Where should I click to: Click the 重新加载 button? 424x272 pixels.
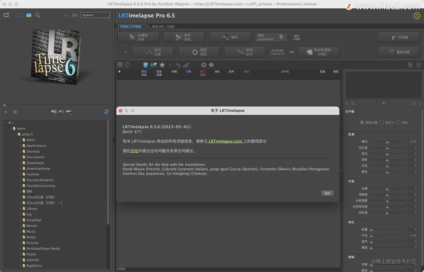click(x=399, y=52)
